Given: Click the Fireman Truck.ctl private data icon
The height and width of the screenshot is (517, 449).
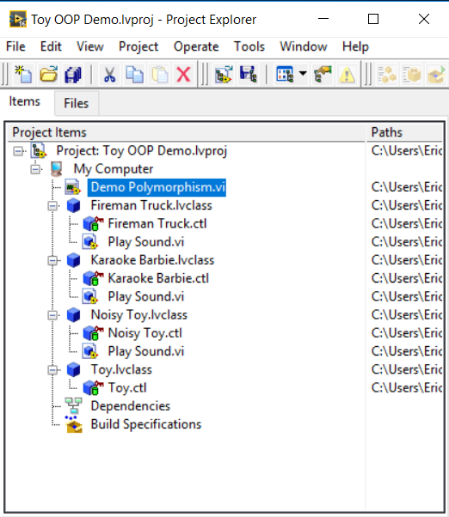Looking at the screenshot, I should (x=93, y=223).
